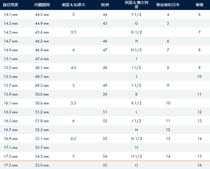
Task: Select the Hong Kong size 16 cell
Action: click(200, 165)
